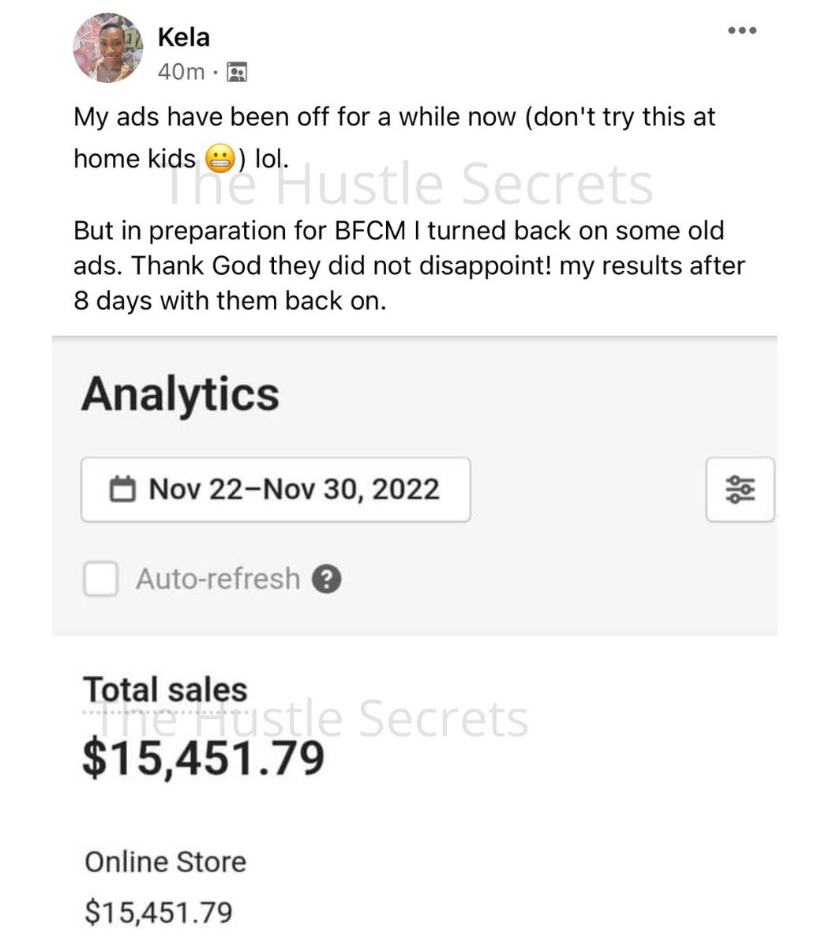Click the grimacing emoji in the post

(219, 159)
